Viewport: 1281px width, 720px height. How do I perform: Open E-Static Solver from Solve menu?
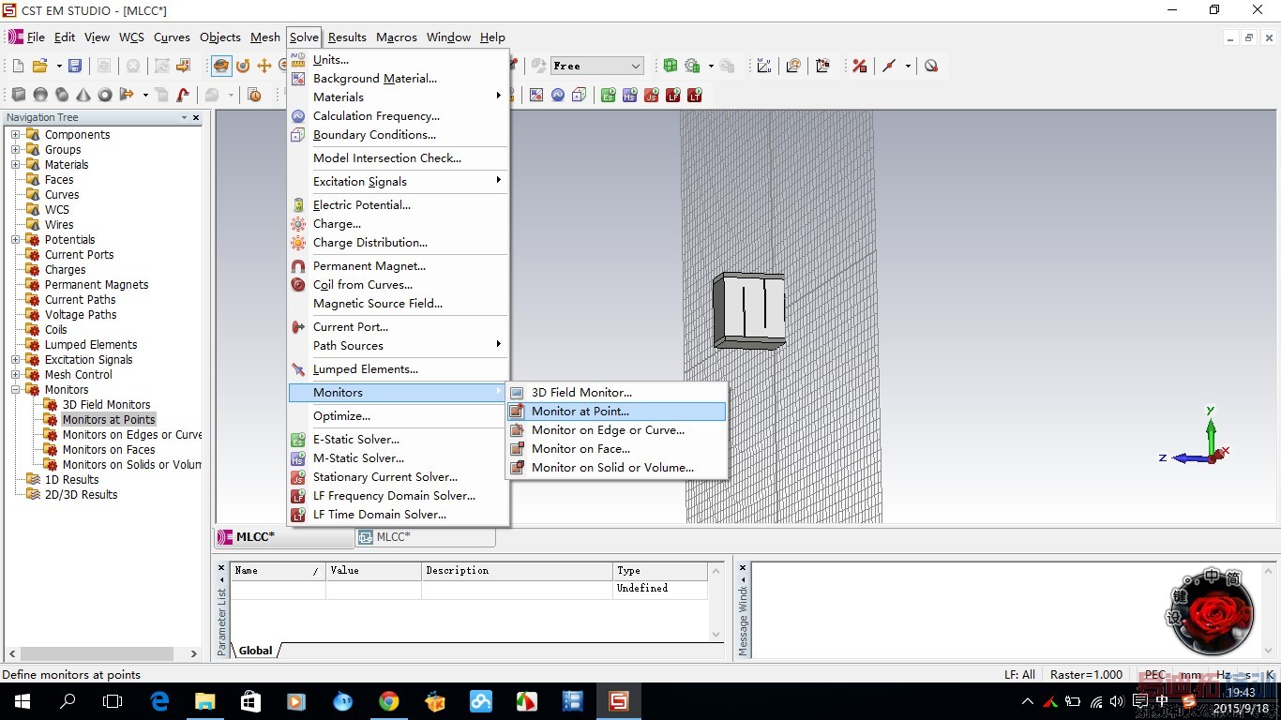pyautogui.click(x=398, y=439)
